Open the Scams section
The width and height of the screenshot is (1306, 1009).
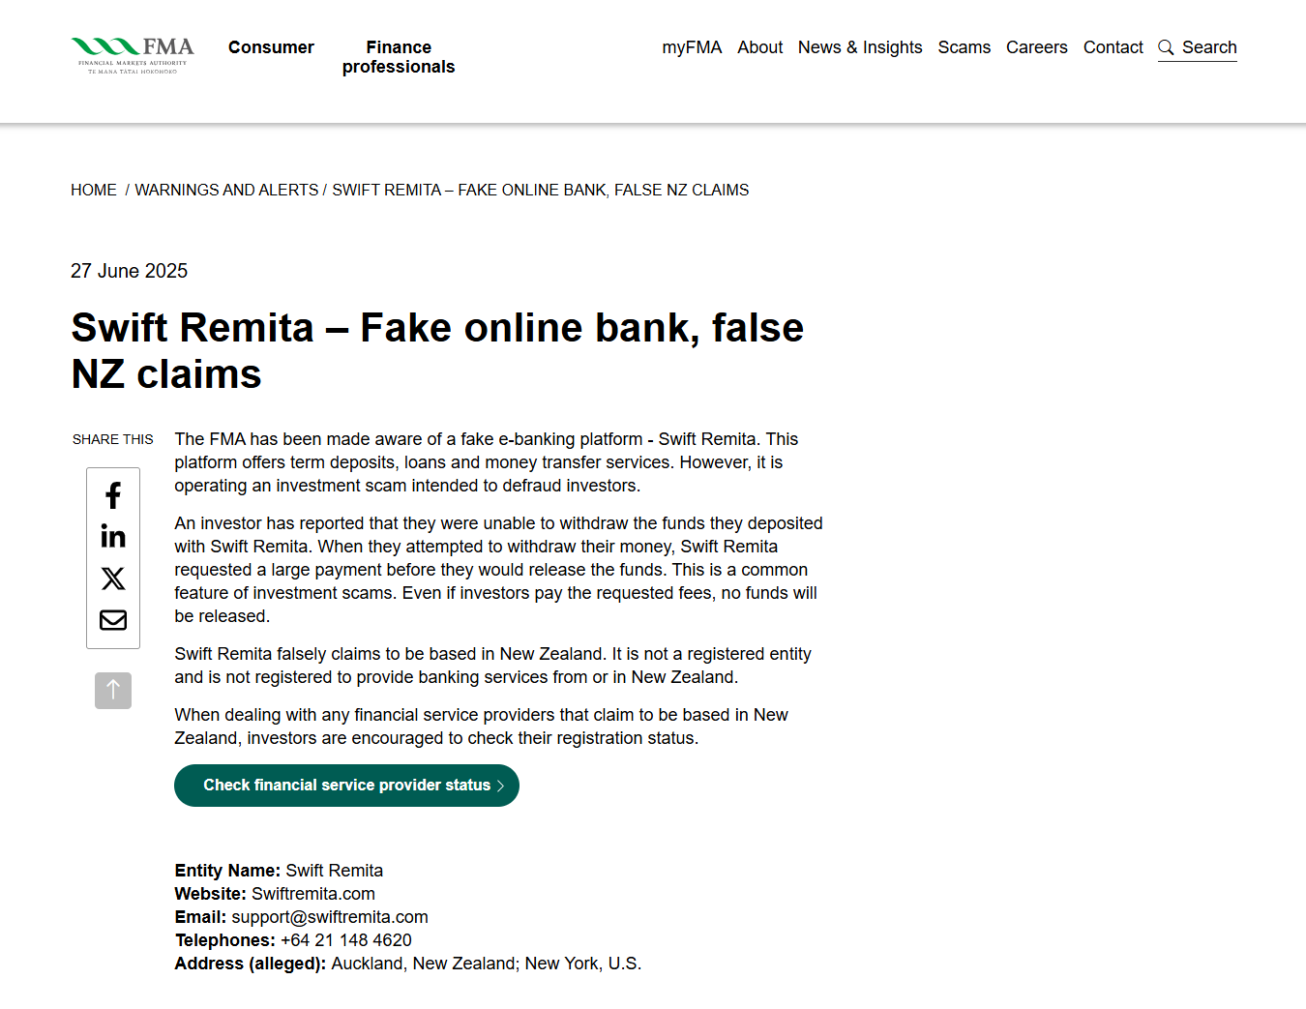pos(965,47)
